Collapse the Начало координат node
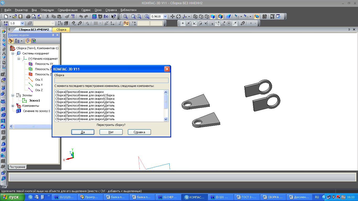Viewport: 358px width, 201px height. (19, 59)
